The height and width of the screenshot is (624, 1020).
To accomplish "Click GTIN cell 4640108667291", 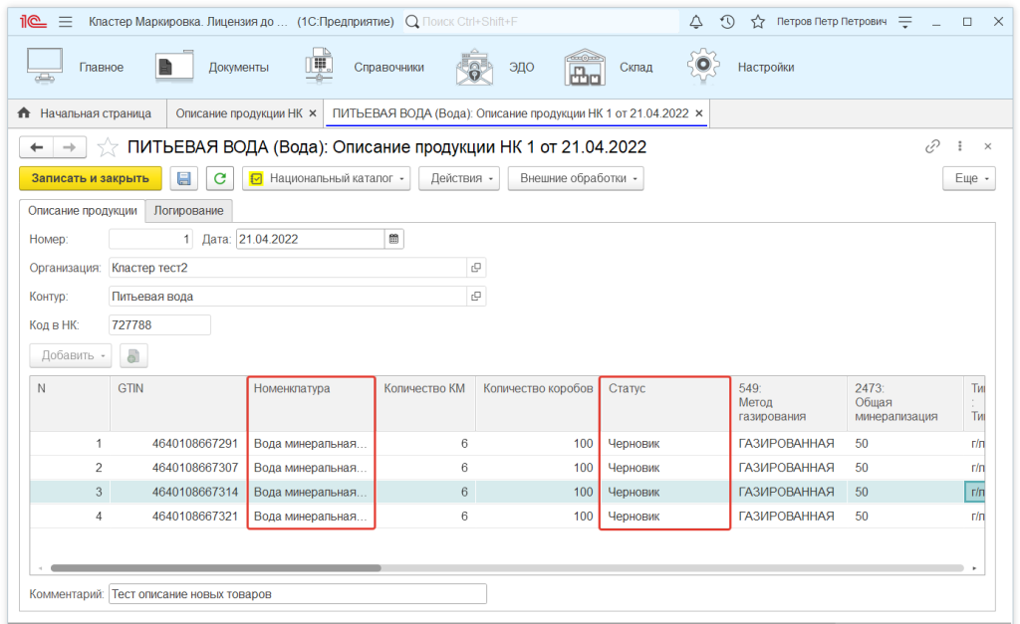I will (177, 443).
